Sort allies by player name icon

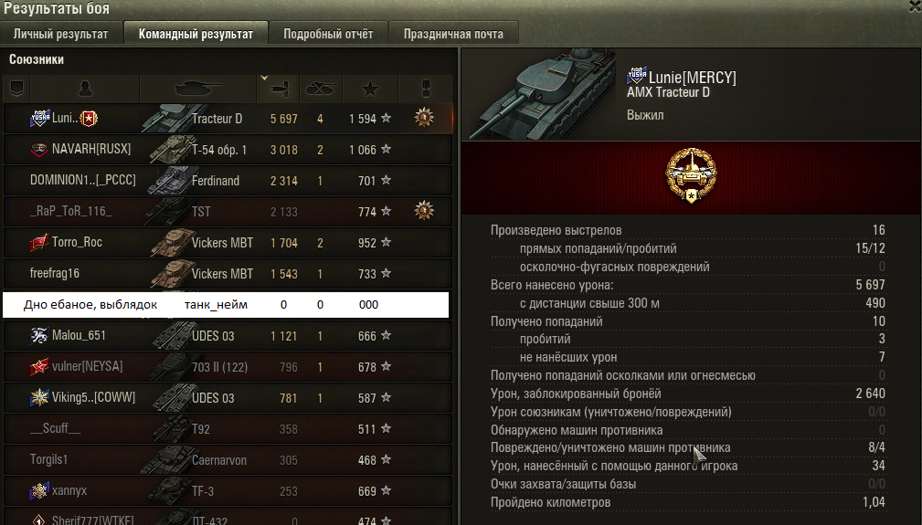(85, 89)
